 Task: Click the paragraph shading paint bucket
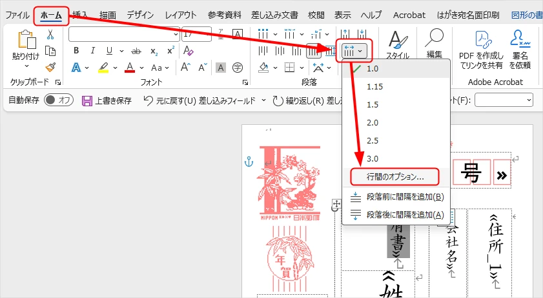(263, 68)
